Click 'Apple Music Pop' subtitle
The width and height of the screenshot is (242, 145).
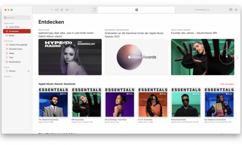[112, 122]
